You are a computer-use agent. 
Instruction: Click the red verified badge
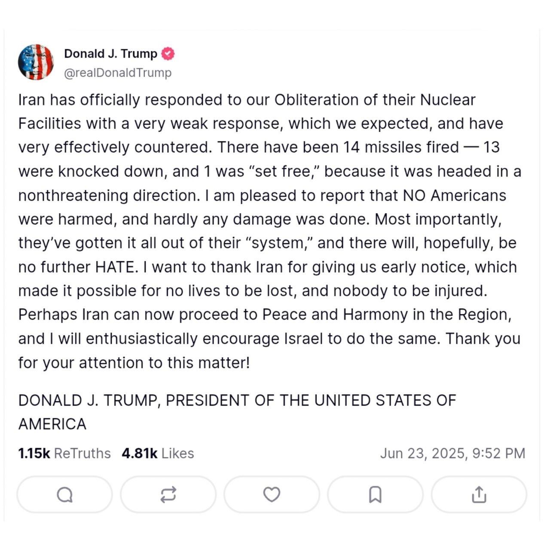168,54
